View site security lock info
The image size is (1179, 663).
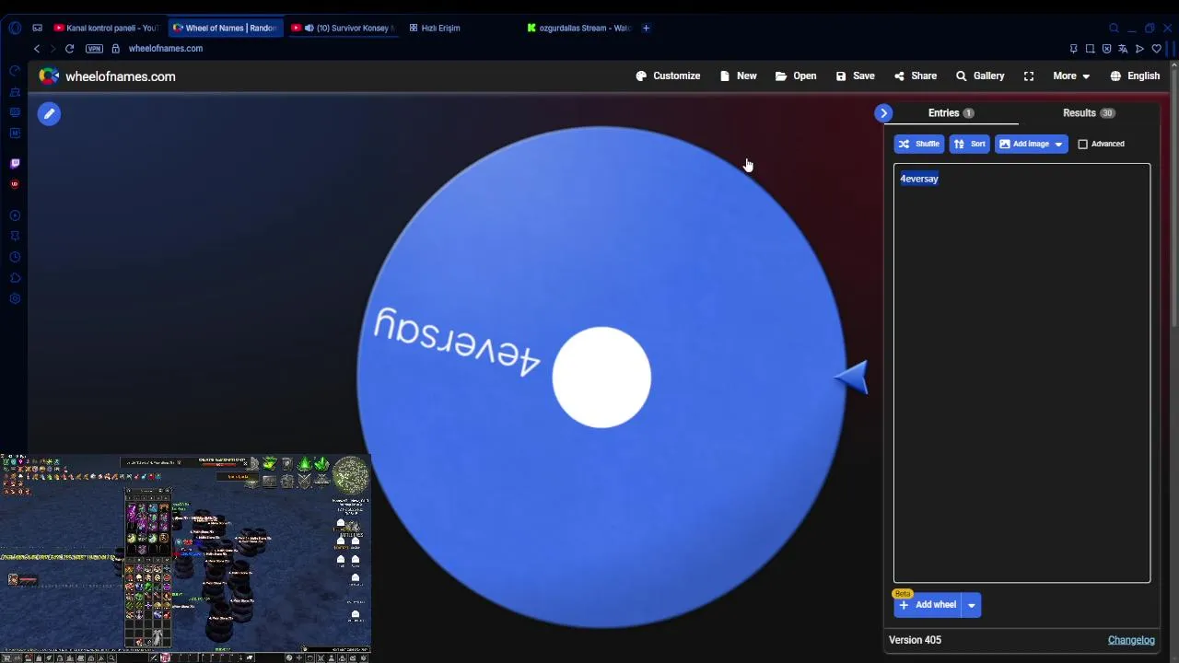coord(115,49)
